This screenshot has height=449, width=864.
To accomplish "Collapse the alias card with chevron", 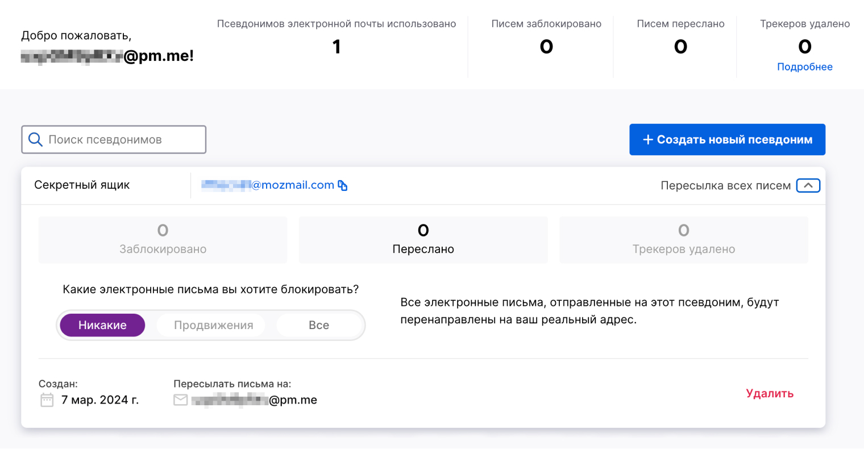I will (x=808, y=185).
